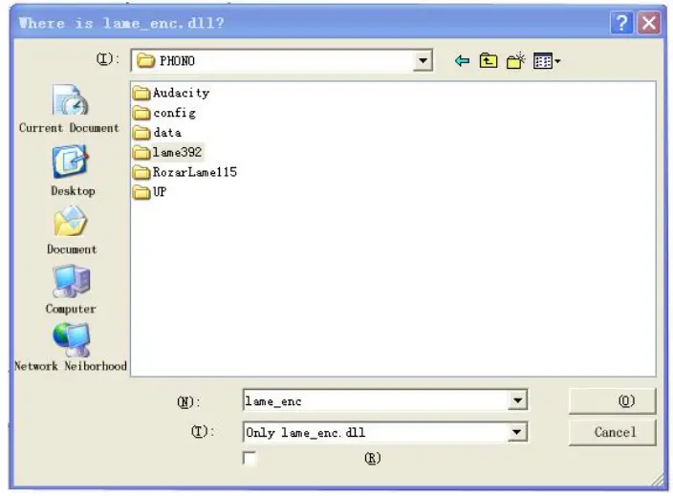Click the config folder name
The image size is (673, 496).
point(175,113)
